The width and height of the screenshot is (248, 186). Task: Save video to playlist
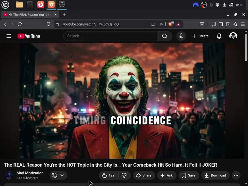pos(189,175)
